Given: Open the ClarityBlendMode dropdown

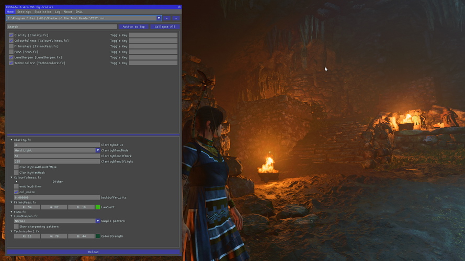Looking at the screenshot, I should 98,150.
